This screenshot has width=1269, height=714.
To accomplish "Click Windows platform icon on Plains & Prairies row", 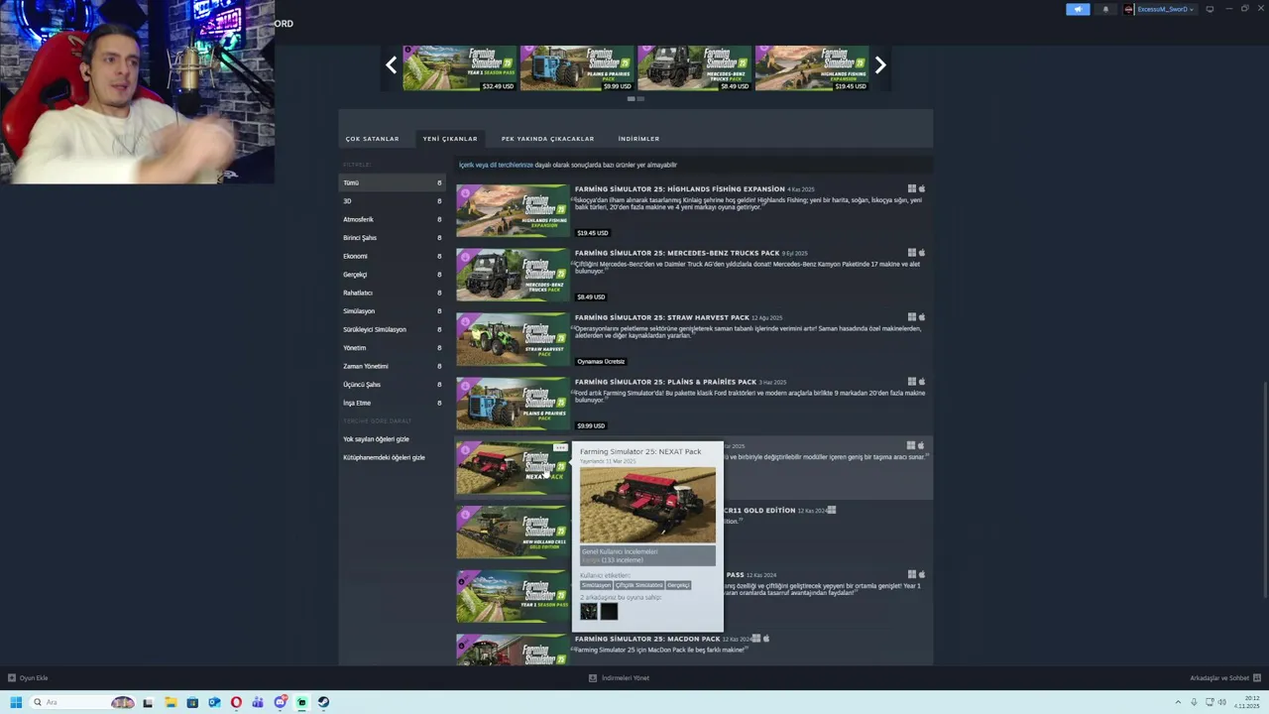I will click(911, 382).
